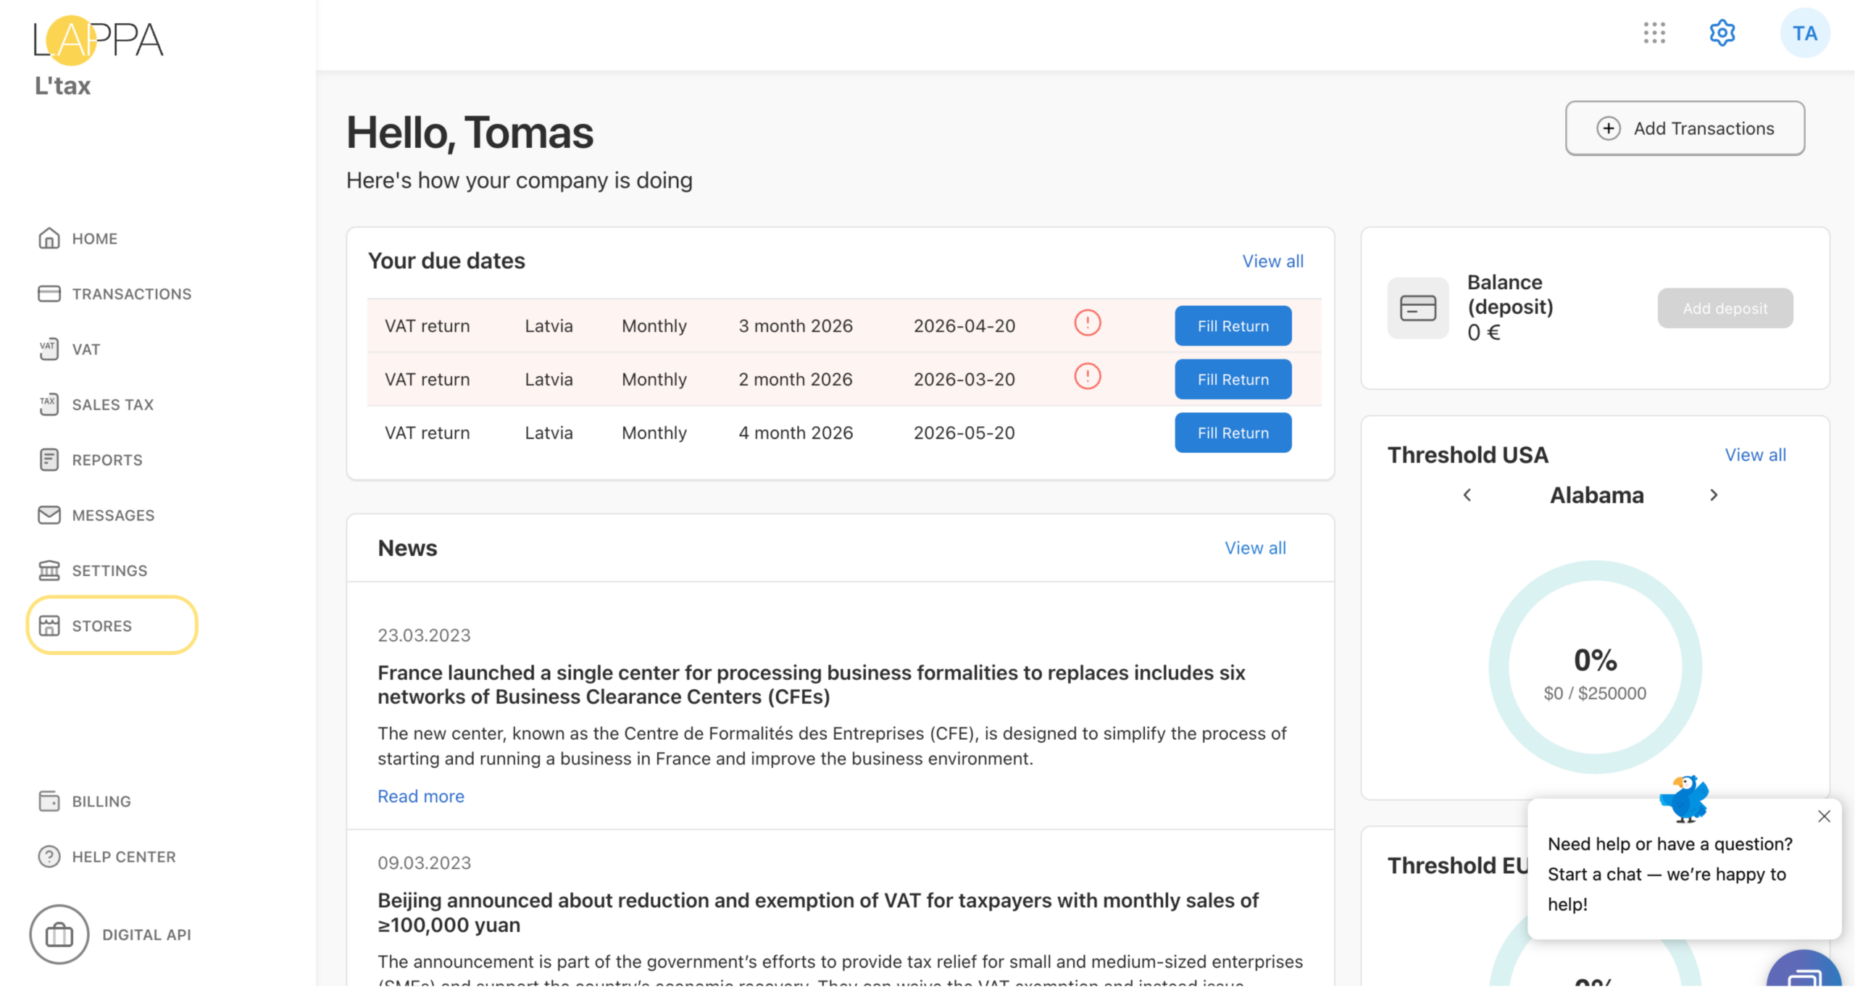Open the apps grid icon

1654,33
